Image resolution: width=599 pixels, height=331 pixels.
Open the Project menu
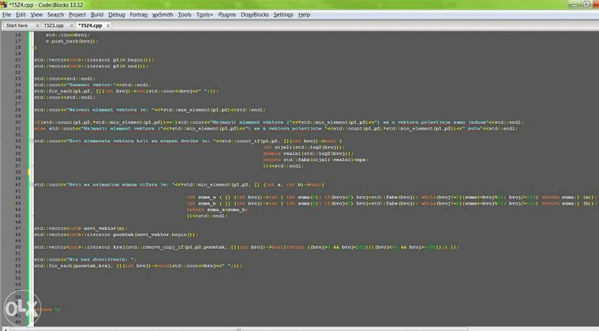click(77, 14)
